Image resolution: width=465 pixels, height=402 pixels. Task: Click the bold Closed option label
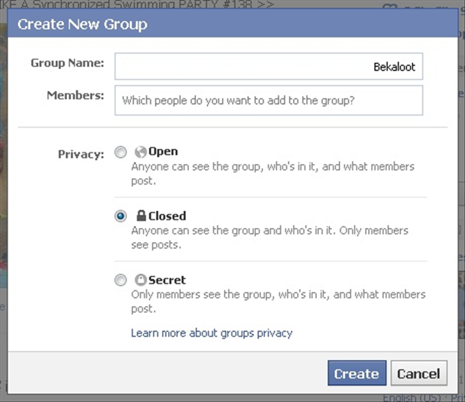click(x=167, y=216)
